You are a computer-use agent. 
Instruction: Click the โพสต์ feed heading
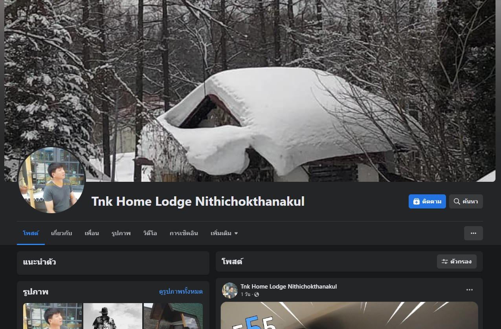232,261
